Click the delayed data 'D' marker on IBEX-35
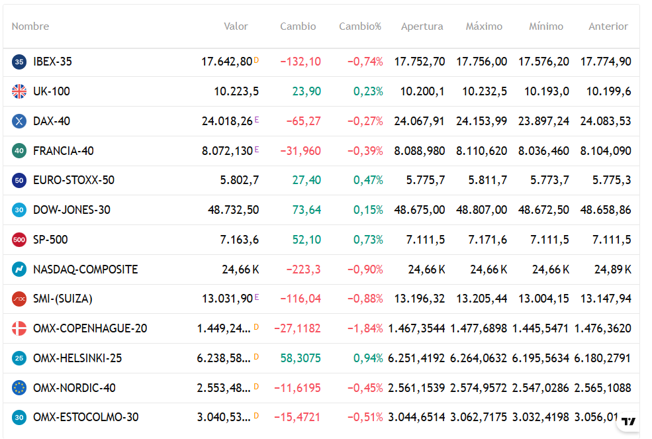652x439 pixels. tap(256, 60)
